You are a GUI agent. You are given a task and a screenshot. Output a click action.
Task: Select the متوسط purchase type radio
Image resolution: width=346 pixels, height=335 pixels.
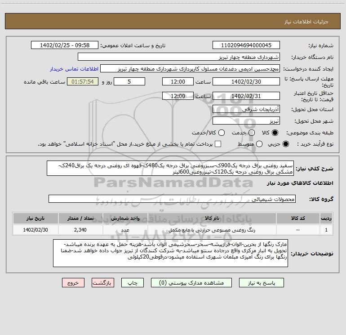pyautogui.click(x=259, y=144)
